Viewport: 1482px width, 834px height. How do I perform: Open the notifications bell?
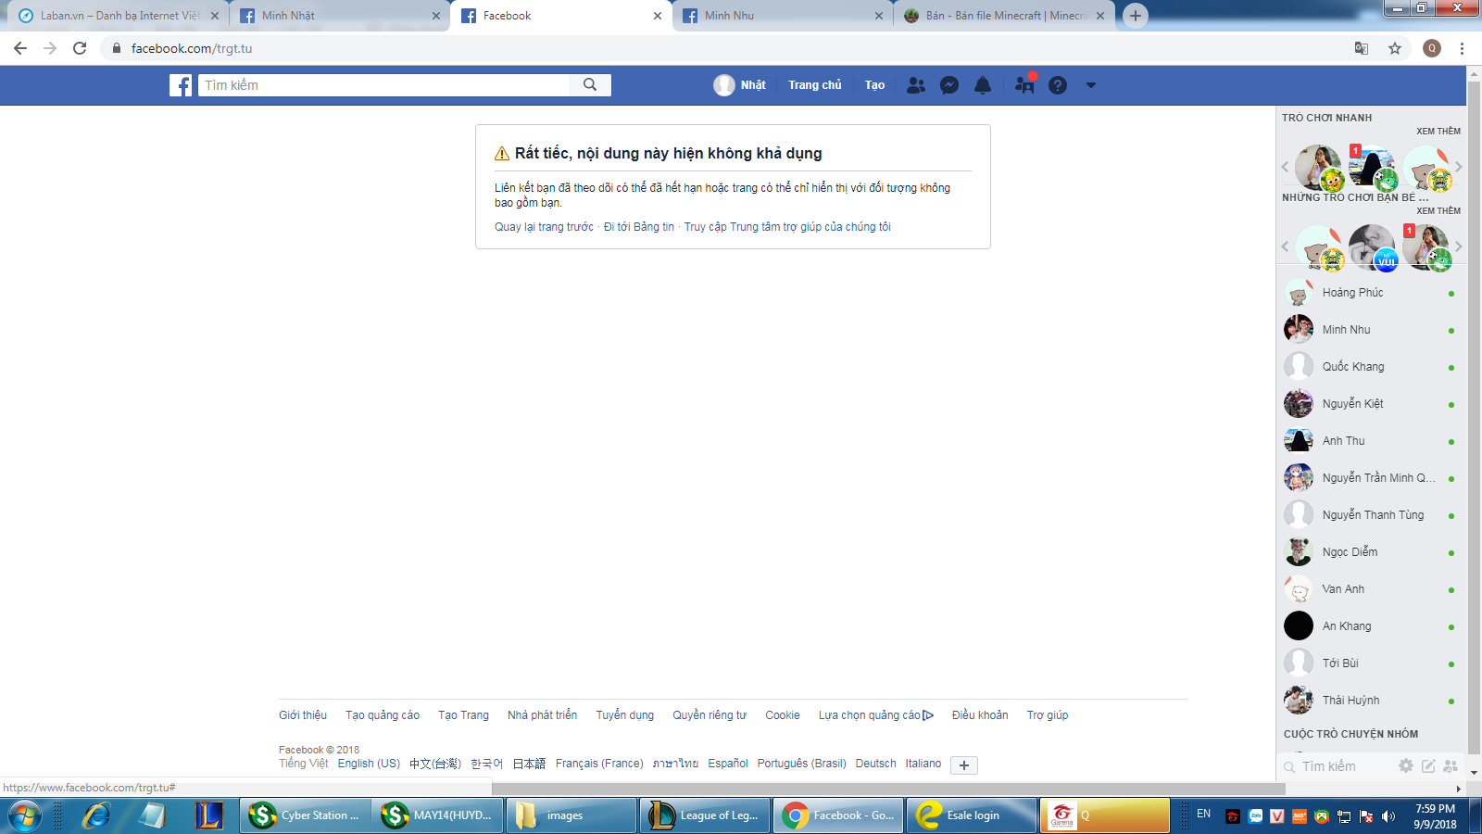(x=983, y=85)
